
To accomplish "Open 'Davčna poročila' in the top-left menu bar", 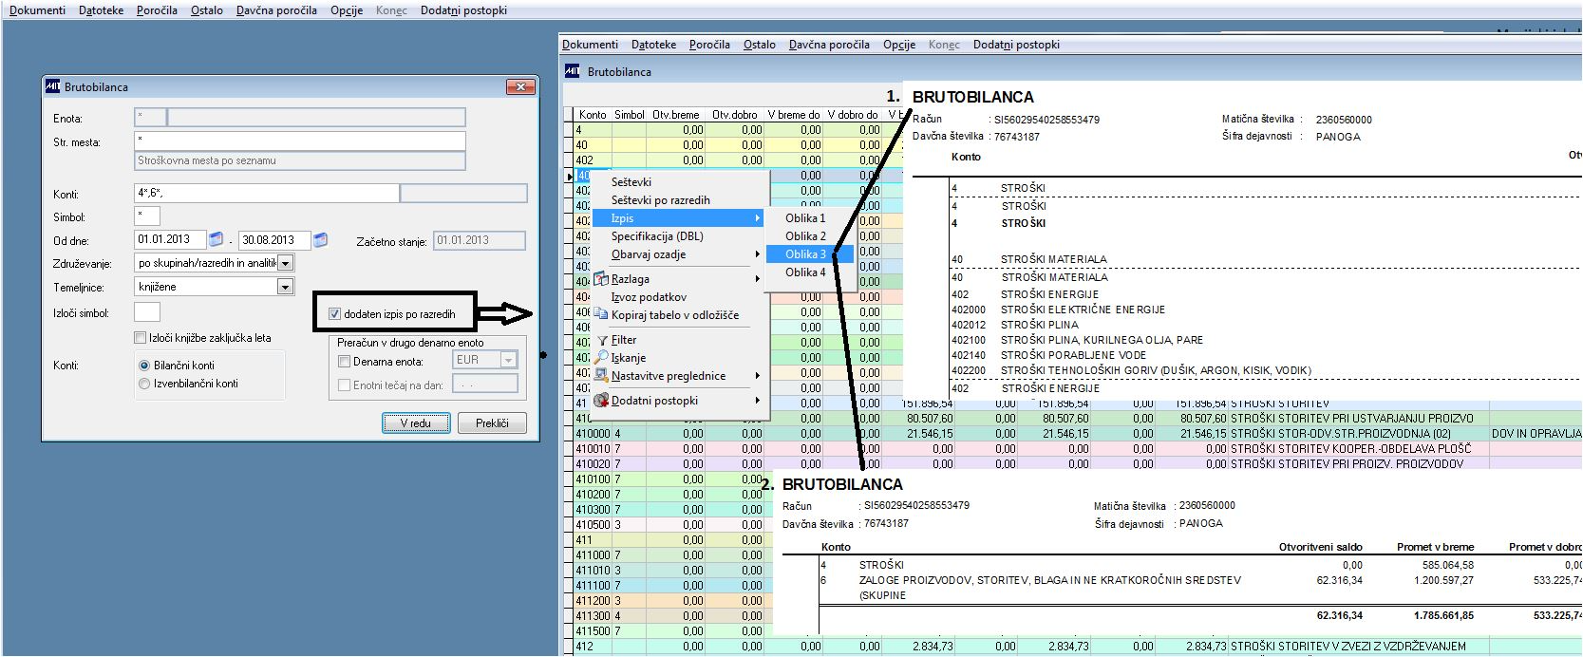I will (276, 10).
